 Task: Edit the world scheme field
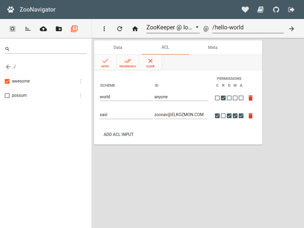point(126,97)
